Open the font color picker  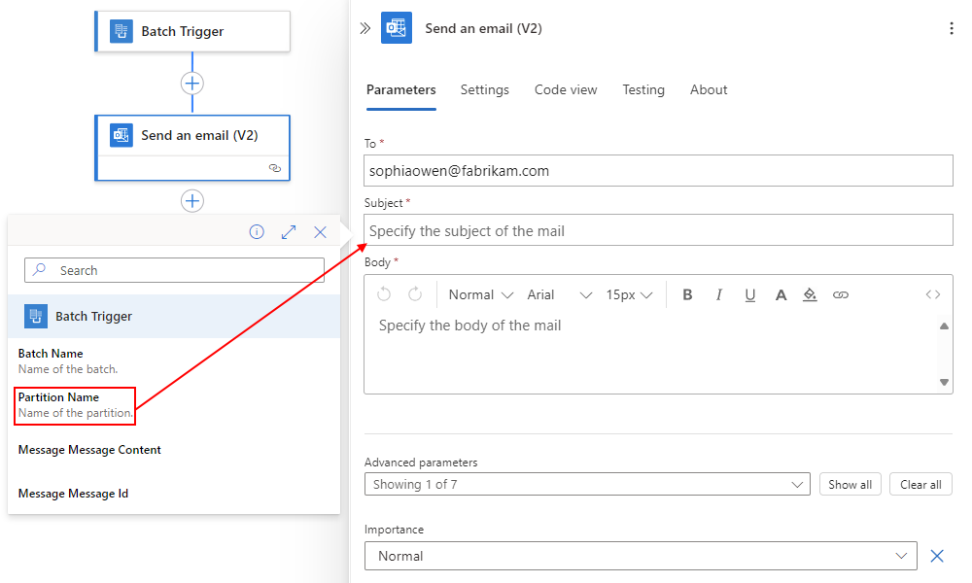click(781, 294)
